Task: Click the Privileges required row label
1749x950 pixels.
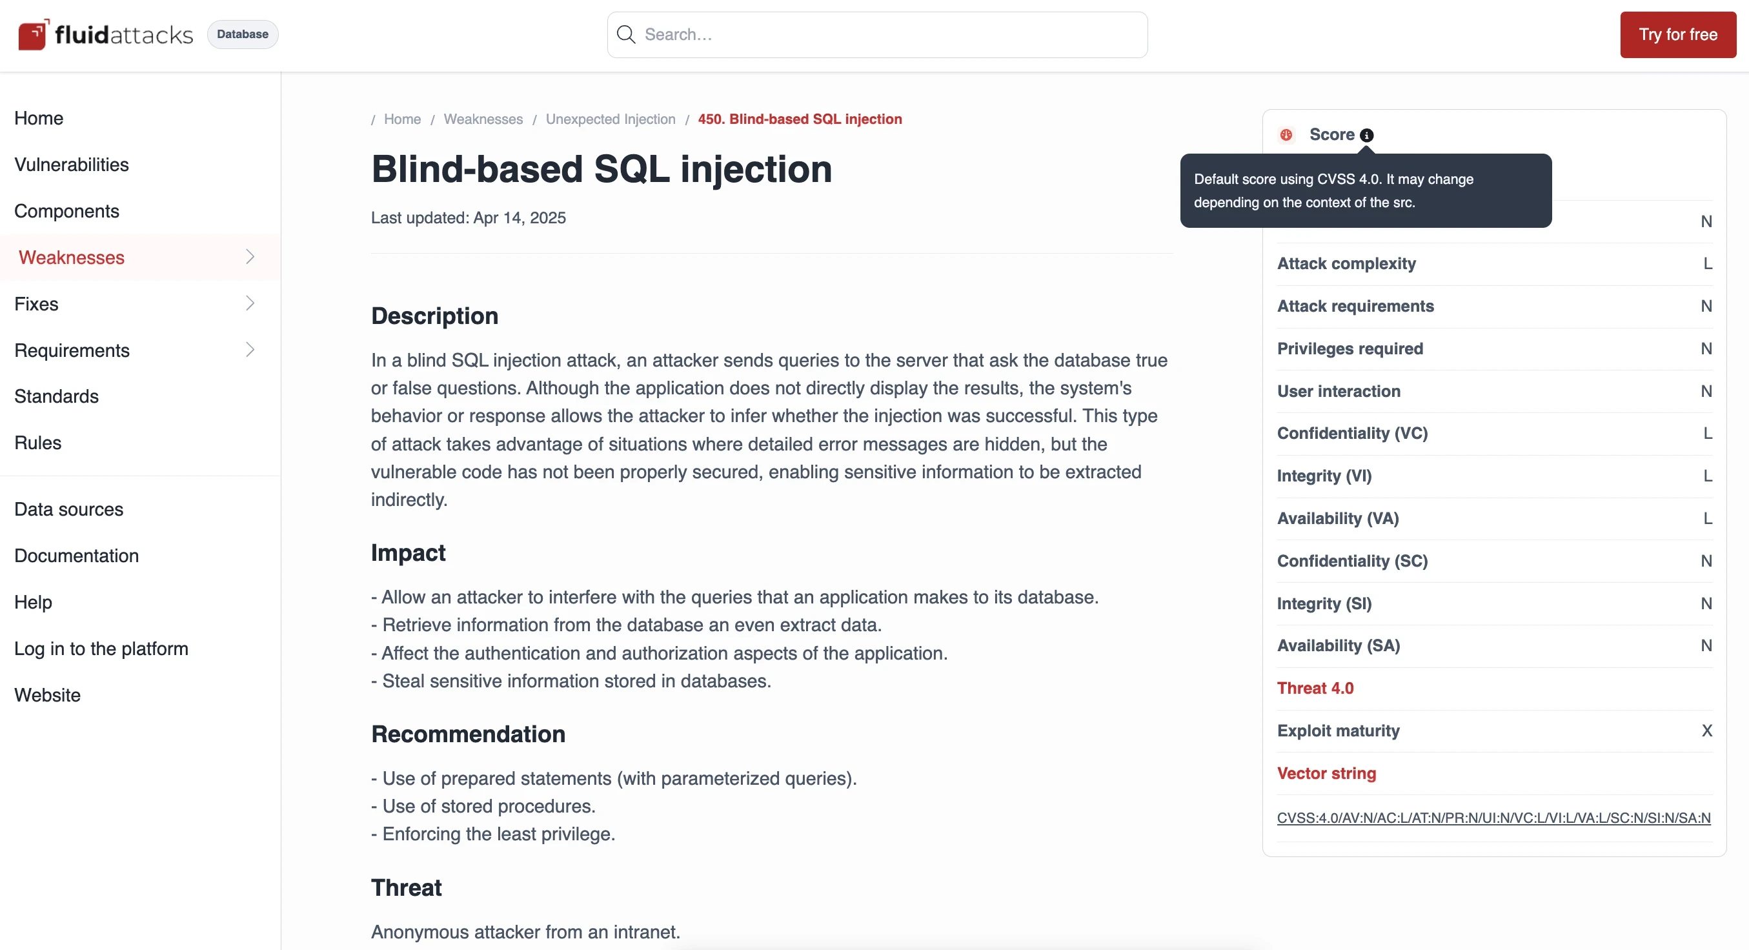Action: (x=1350, y=349)
